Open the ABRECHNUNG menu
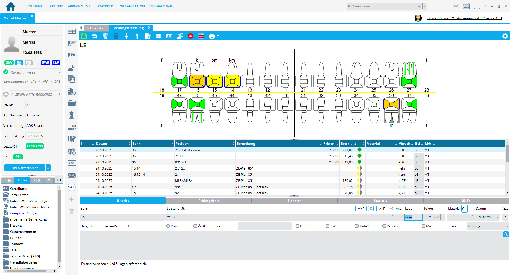511x275 pixels. [79, 6]
